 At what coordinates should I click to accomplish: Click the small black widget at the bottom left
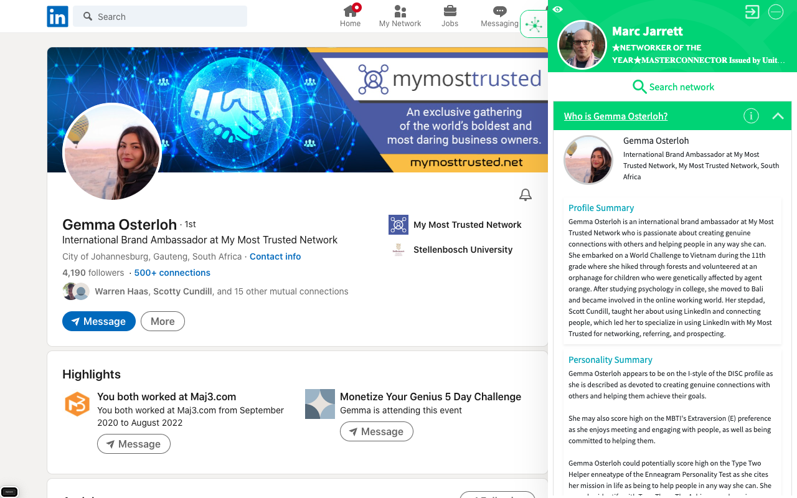tap(9, 491)
